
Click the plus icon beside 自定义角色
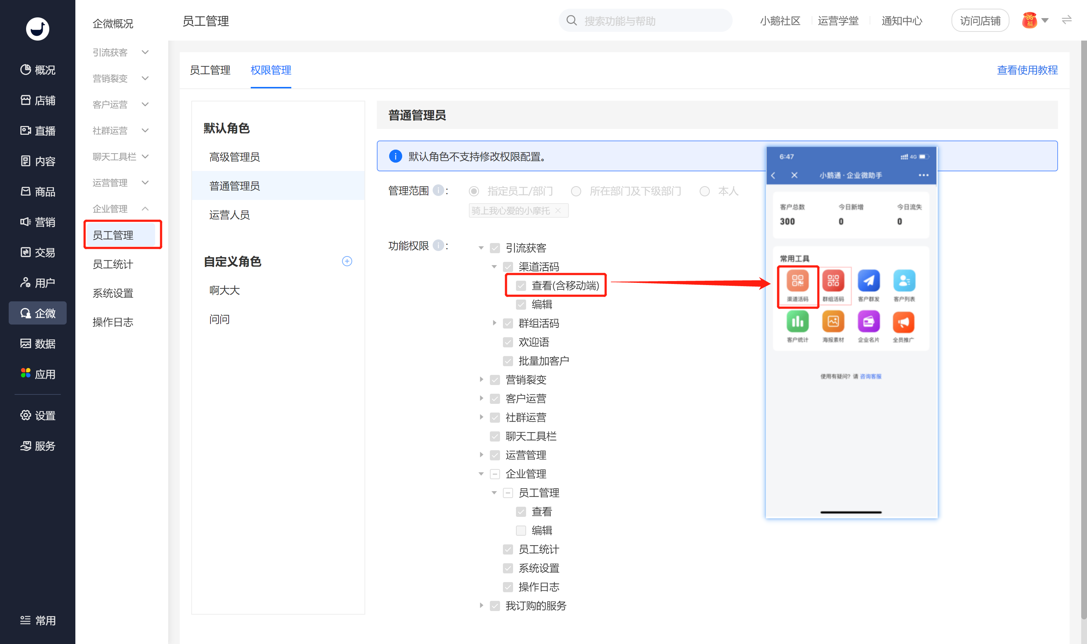[347, 261]
